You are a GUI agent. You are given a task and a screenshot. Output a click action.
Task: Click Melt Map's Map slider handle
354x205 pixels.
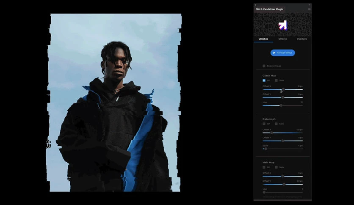click(x=264, y=192)
